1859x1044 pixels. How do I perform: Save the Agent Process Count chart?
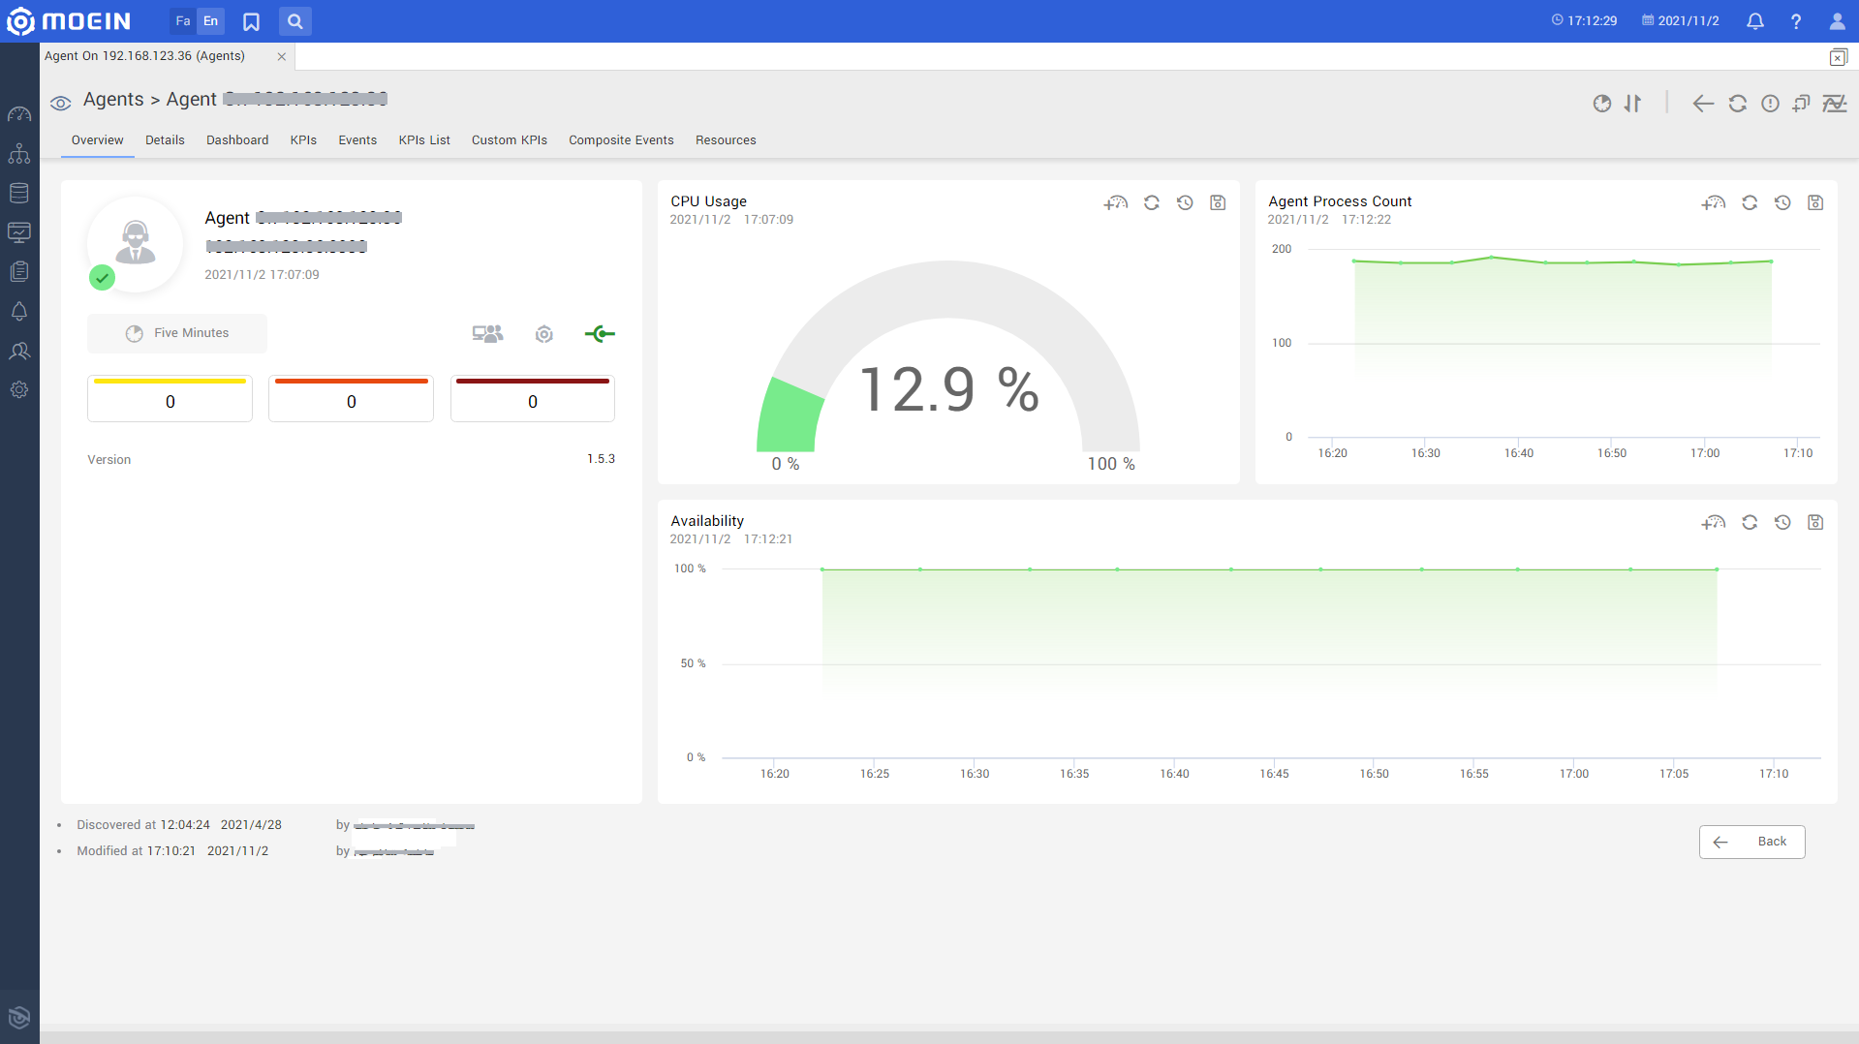[x=1814, y=202]
